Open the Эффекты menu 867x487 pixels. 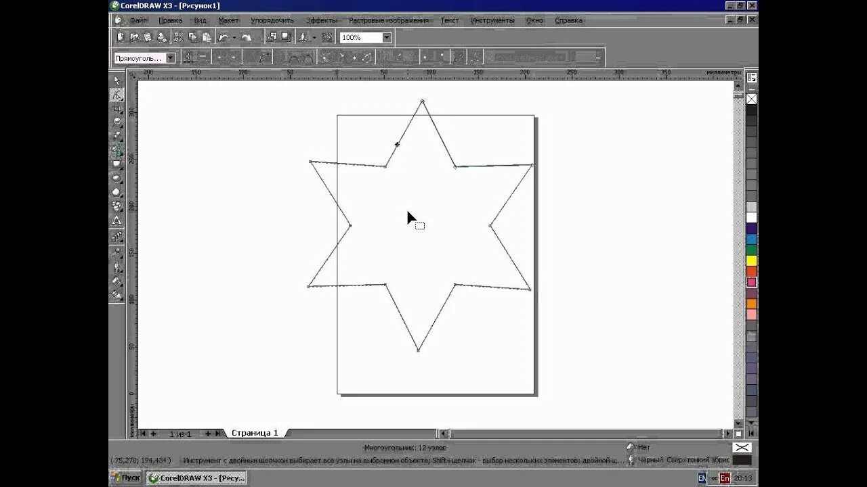tap(322, 20)
